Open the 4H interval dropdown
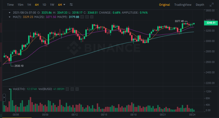The width and height of the screenshot is (219, 118). click(62, 5)
